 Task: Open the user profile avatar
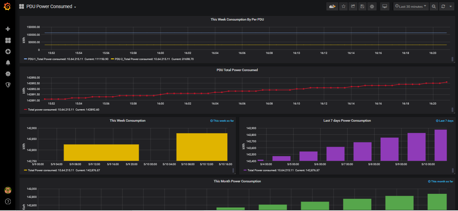8,190
